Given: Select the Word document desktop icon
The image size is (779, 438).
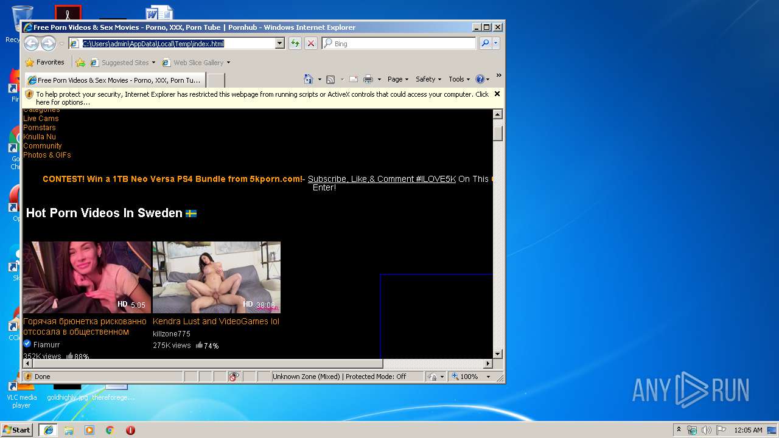Looking at the screenshot, I should (159, 13).
